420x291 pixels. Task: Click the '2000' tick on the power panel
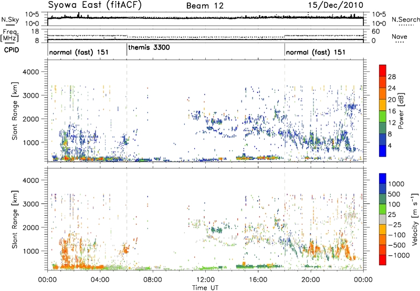tap(31, 119)
